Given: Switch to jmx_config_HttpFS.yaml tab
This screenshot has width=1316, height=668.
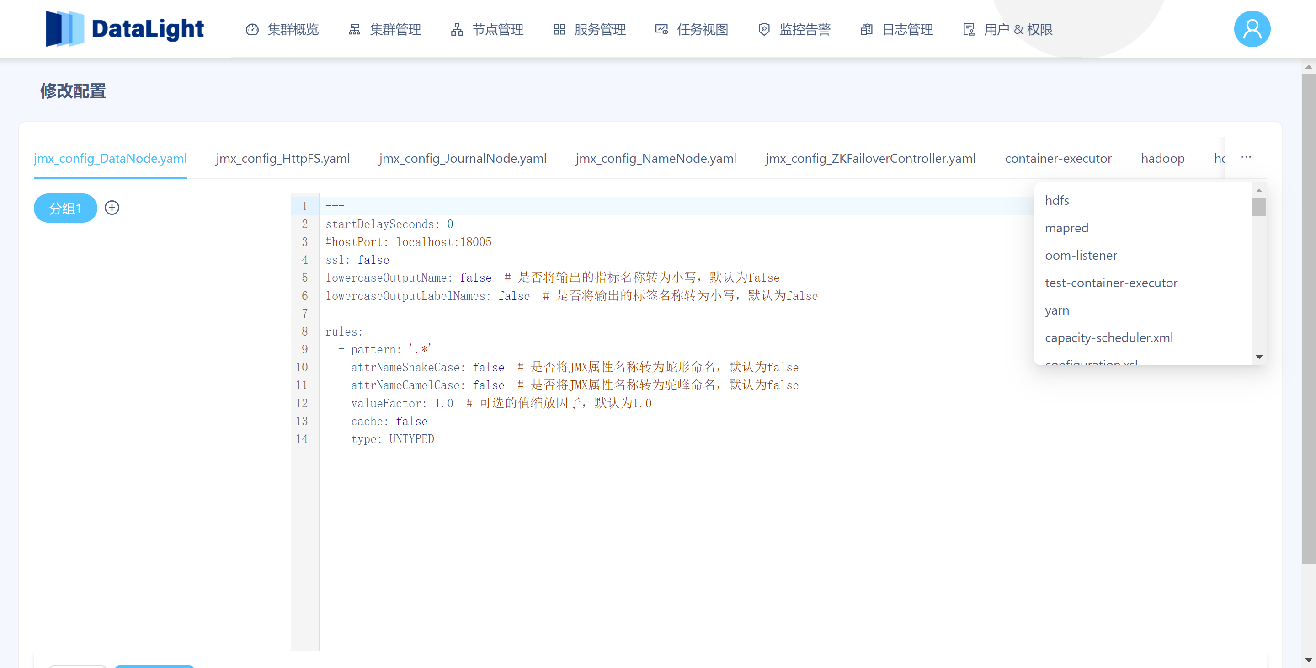Looking at the screenshot, I should (282, 159).
